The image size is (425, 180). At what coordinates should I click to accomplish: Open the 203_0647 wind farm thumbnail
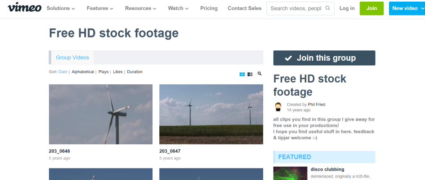coord(211,114)
